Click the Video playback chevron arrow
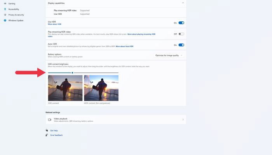Screen dimensions: 272x155 (x=183, y=120)
